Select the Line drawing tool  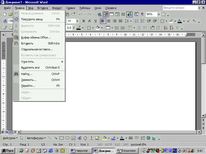(x=49, y=138)
